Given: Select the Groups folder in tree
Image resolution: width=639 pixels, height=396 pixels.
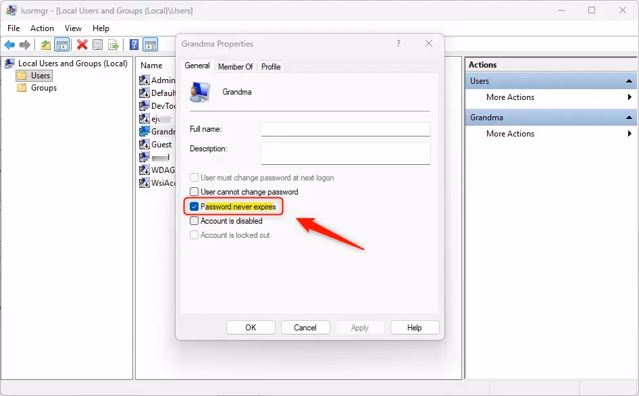Looking at the screenshot, I should click(x=44, y=88).
